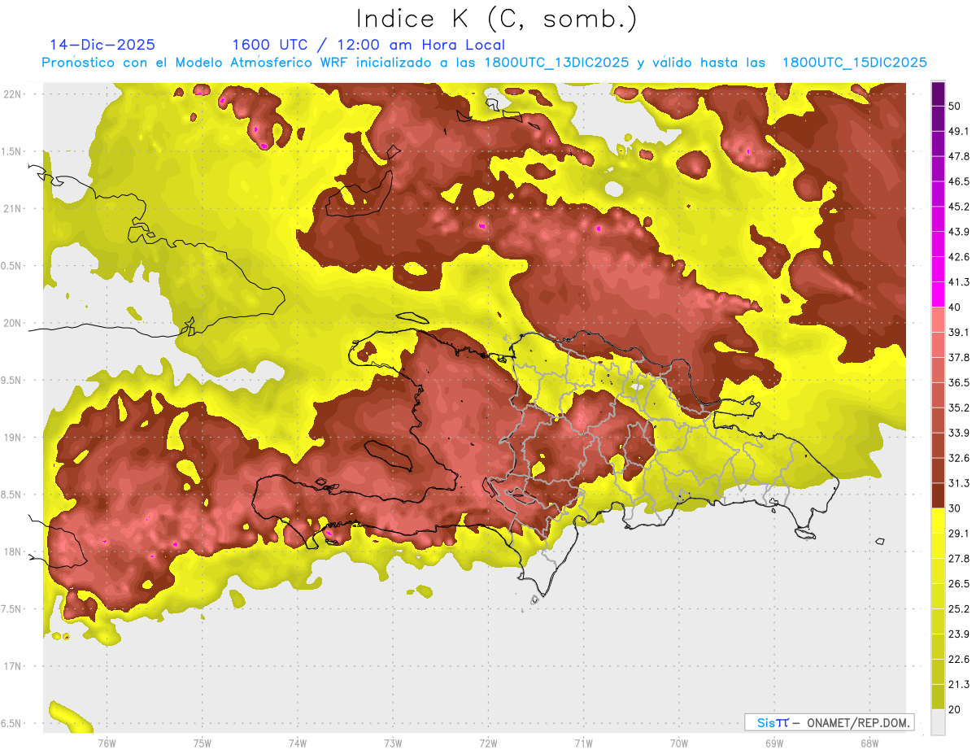Viewport: 976px width, 754px height.
Task: Click the "21N" latitude axis label
Action: click(12, 208)
